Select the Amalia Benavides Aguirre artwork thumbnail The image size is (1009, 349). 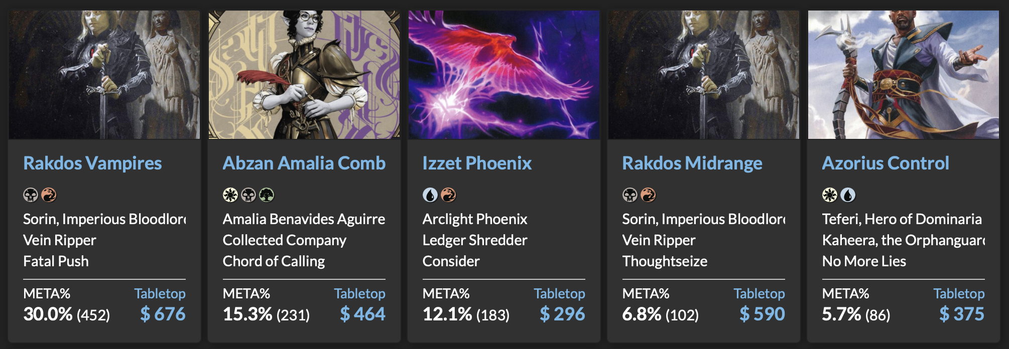[x=304, y=75]
